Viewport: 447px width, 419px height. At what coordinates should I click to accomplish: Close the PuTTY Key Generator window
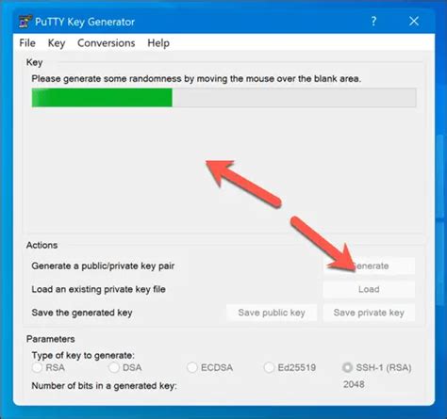point(414,22)
